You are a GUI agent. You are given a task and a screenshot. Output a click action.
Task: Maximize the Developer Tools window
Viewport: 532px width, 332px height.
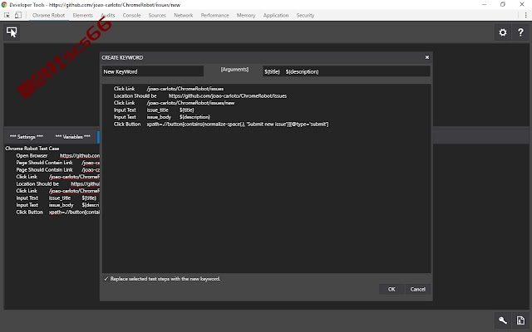pyautogui.click(x=503, y=4)
